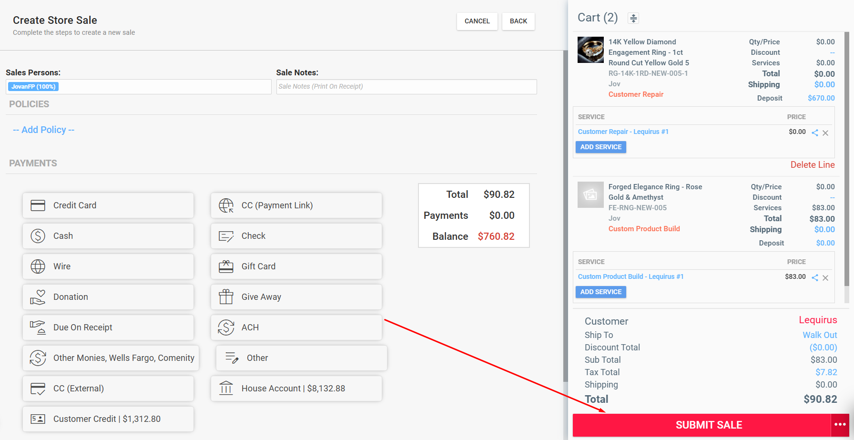Click the House Account bank icon
This screenshot has width=854, height=440.
[x=226, y=388]
